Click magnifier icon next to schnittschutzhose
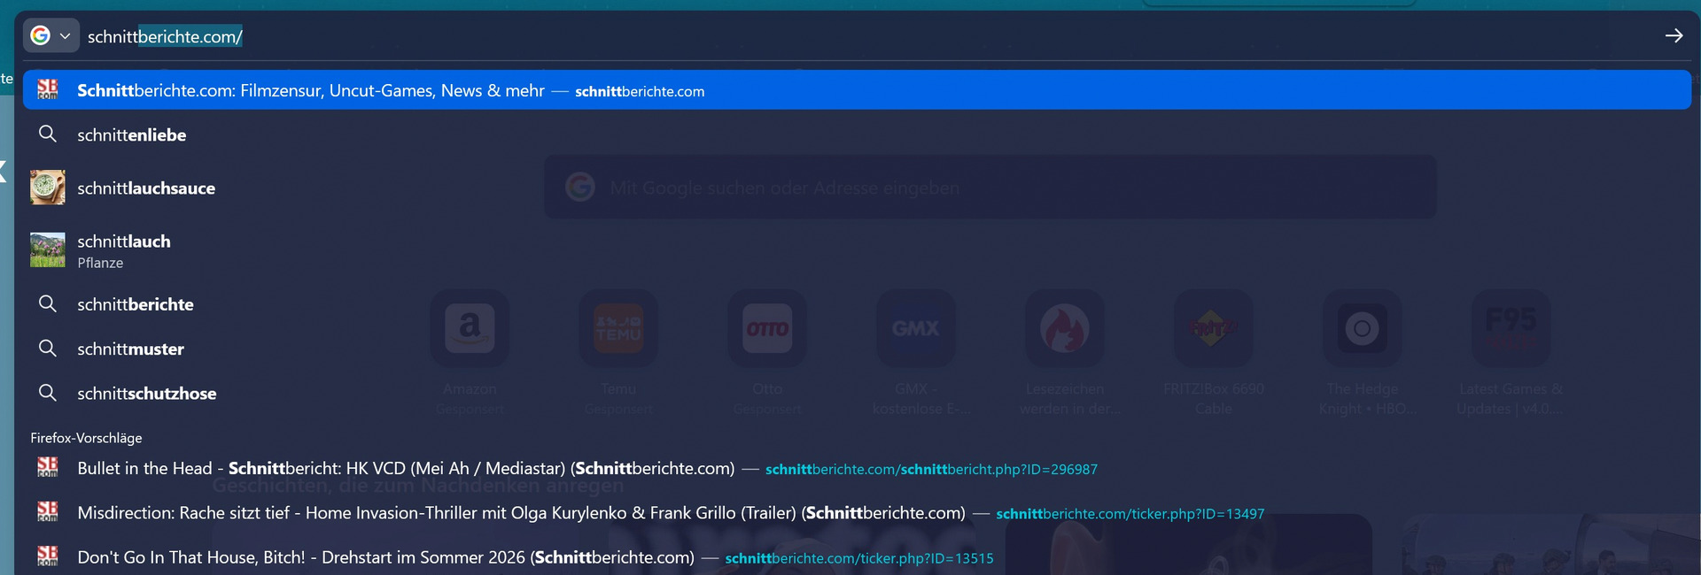The image size is (1701, 575). pos(48,393)
